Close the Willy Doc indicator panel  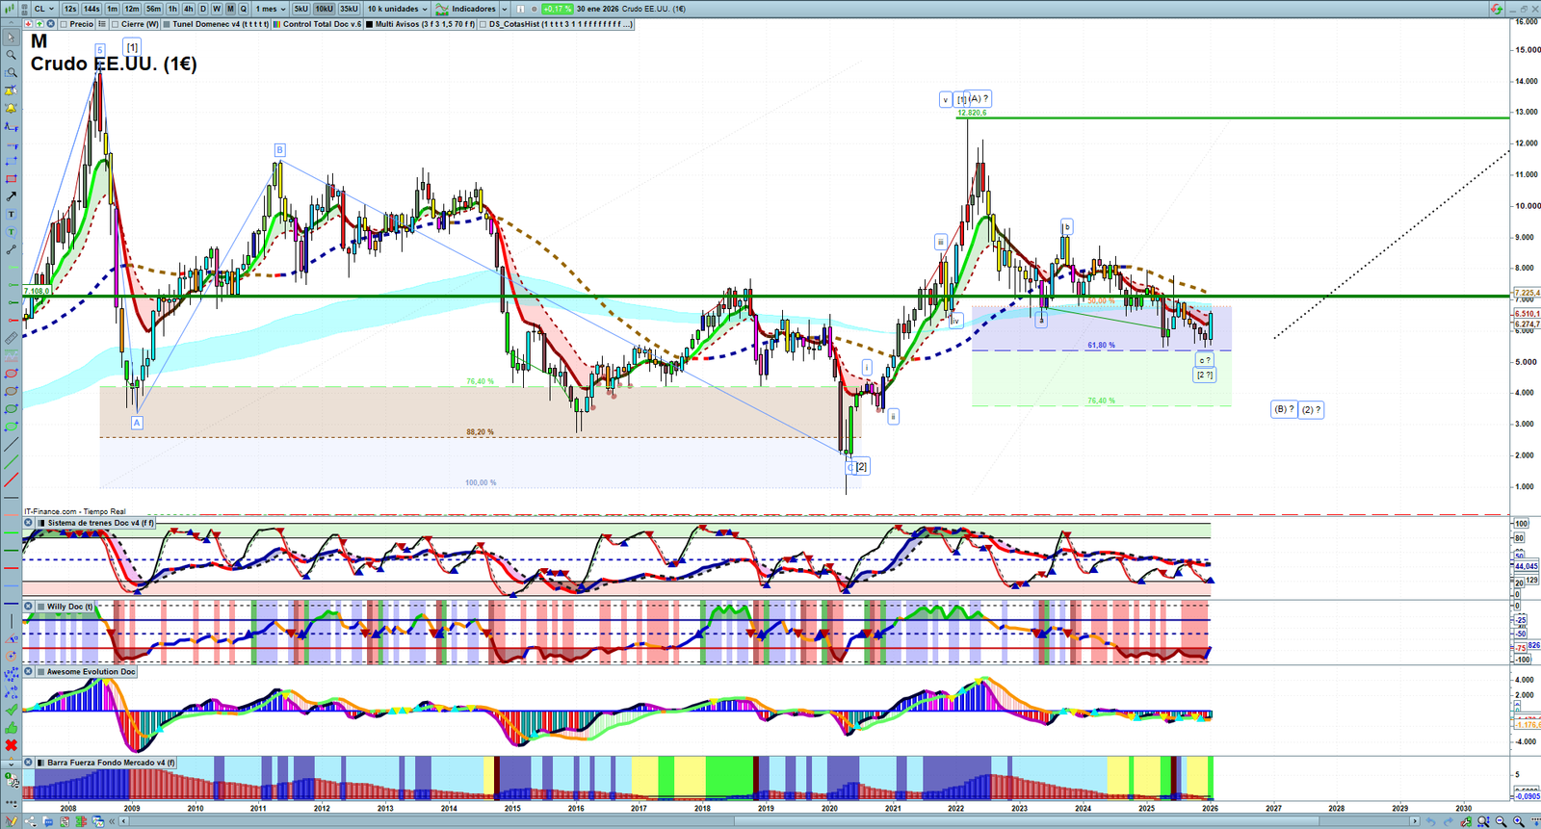coord(29,607)
